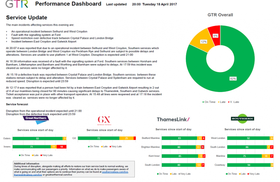The image size is (280, 182).
Task: Click the Great Northern logo
Action: click(x=37, y=118)
